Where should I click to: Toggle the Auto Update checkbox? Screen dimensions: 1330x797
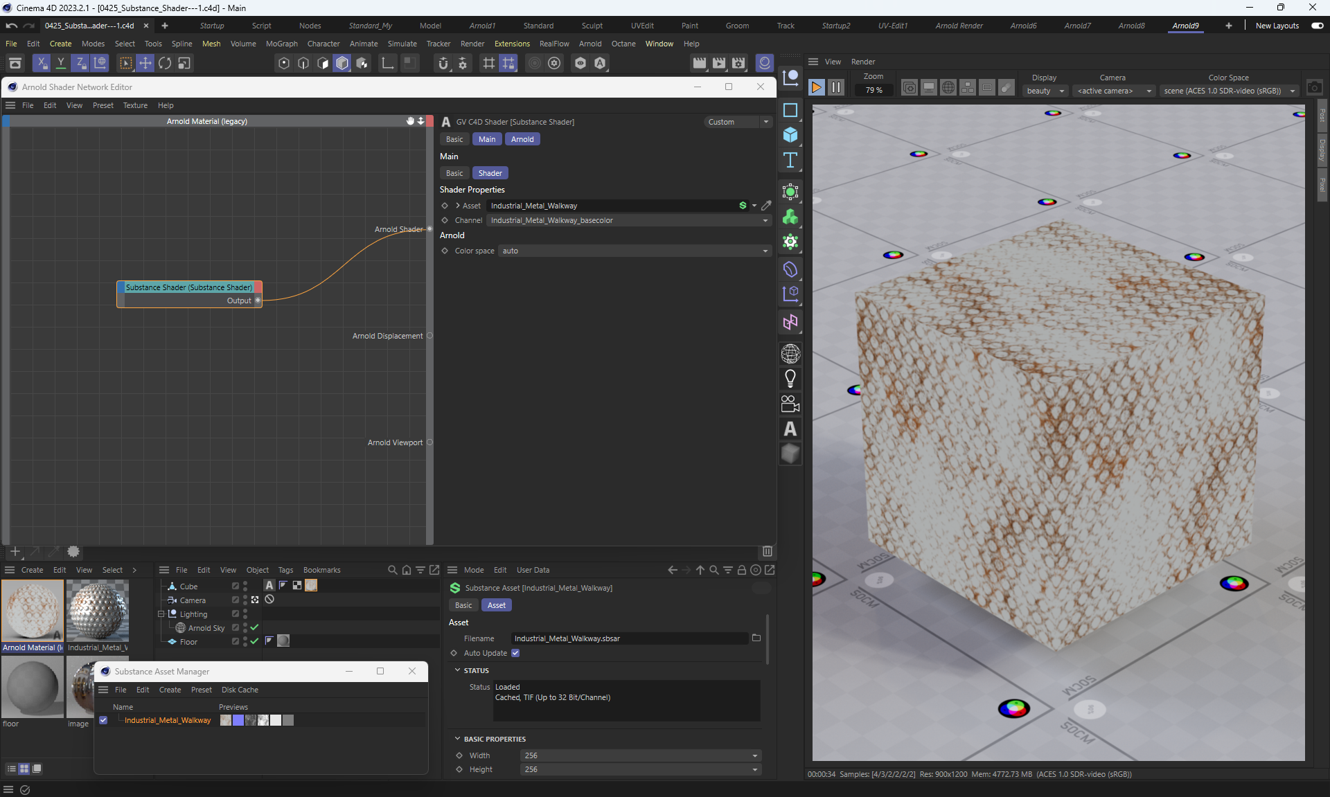515,653
